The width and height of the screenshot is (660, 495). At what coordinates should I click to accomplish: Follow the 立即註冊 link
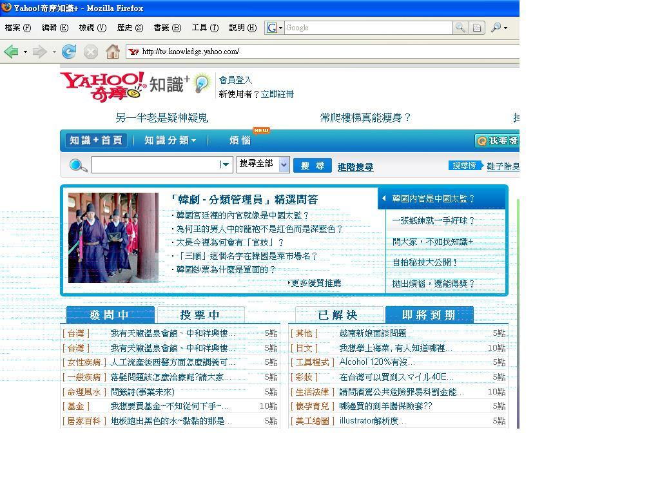(277, 94)
